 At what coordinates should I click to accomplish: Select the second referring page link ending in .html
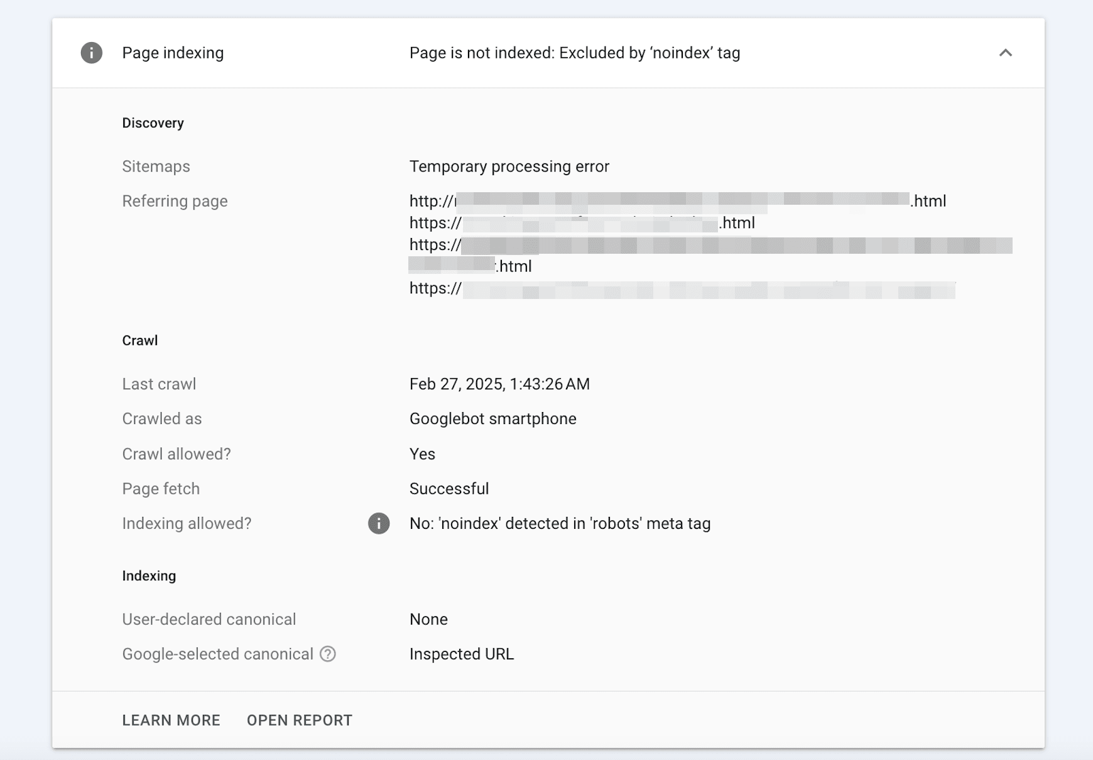pyautogui.click(x=582, y=222)
